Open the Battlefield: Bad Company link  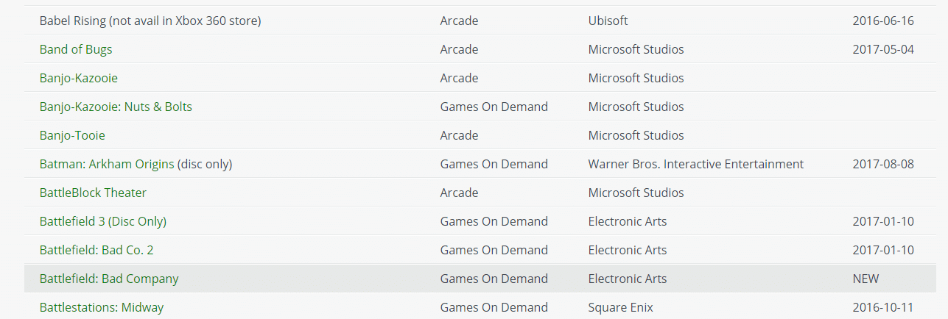pos(109,279)
